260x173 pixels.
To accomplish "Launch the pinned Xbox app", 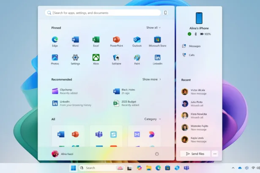I will [96, 59].
